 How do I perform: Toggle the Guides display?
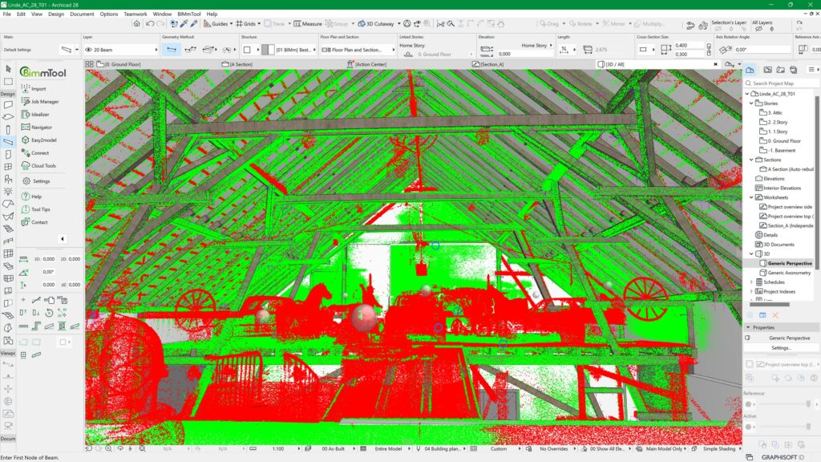217,23
